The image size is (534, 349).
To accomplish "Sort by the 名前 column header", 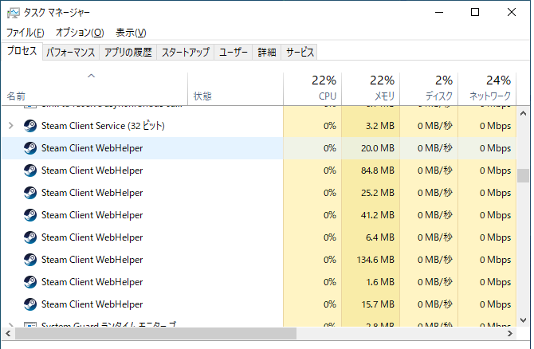I will (x=94, y=88).
